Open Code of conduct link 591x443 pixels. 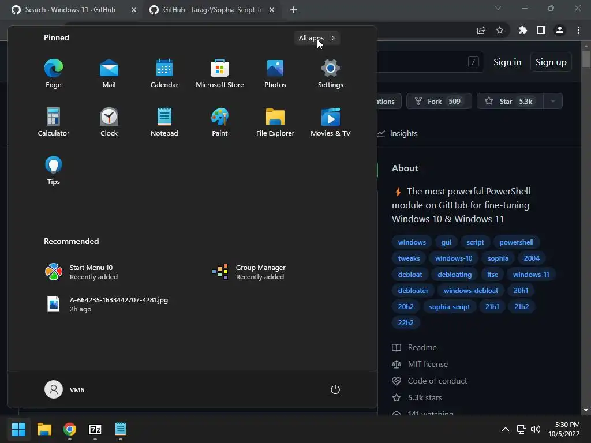coord(429,381)
